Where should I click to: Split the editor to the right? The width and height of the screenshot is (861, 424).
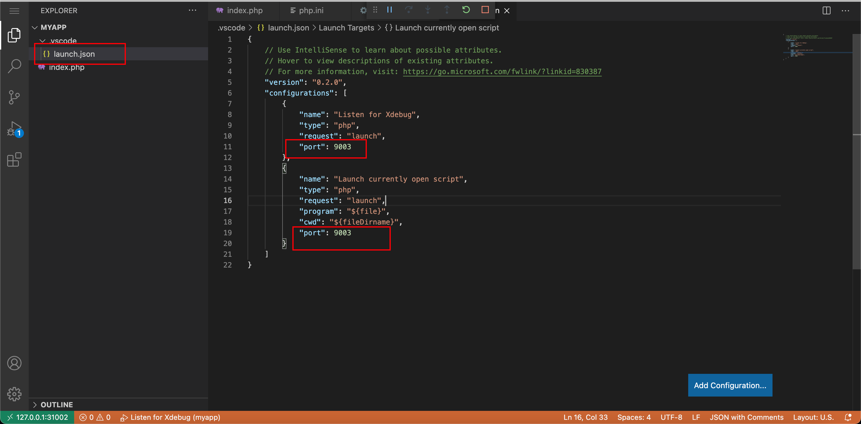click(x=826, y=11)
